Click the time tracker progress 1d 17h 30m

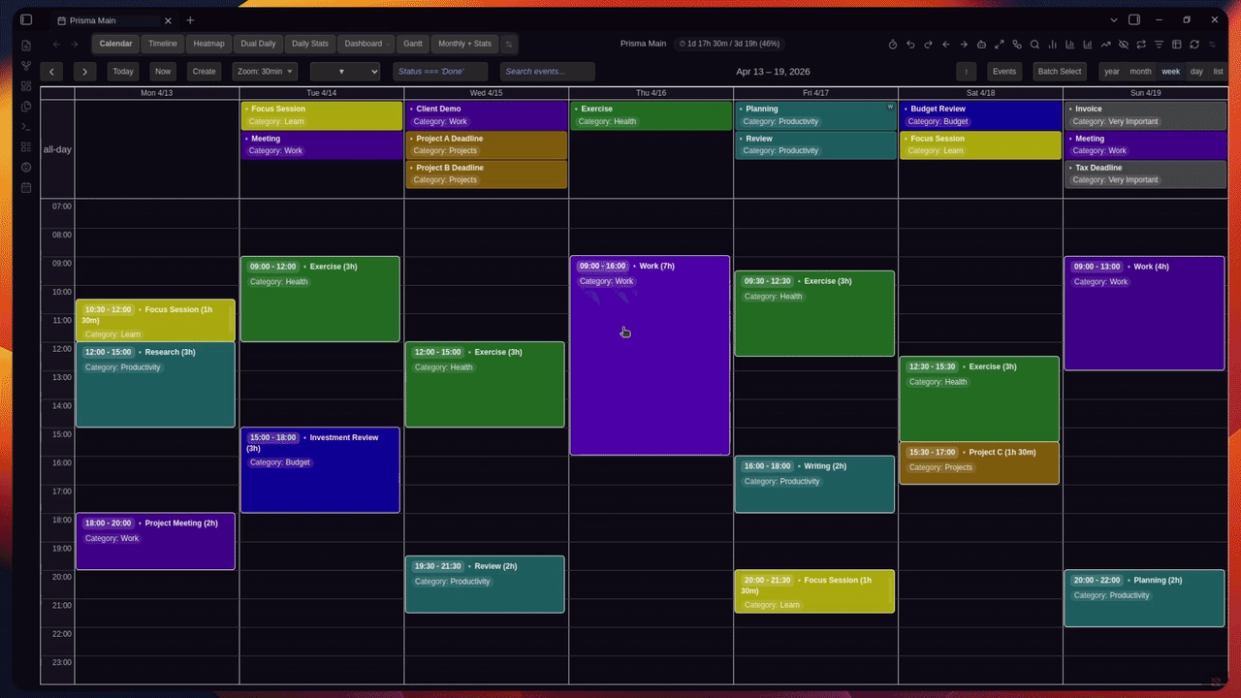pos(728,44)
